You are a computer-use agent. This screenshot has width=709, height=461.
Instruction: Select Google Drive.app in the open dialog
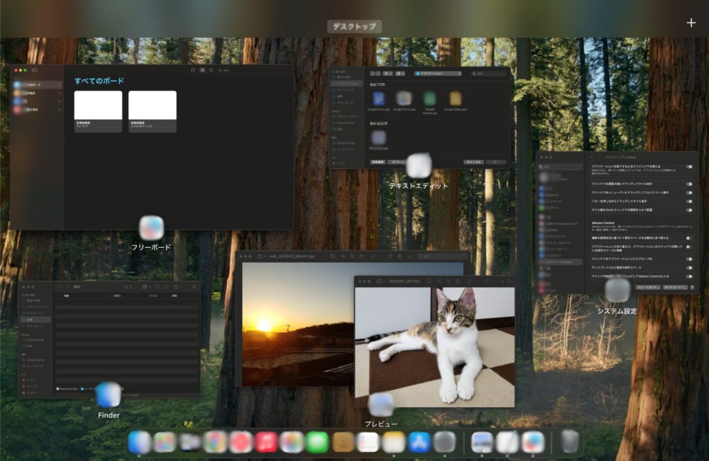click(x=404, y=101)
